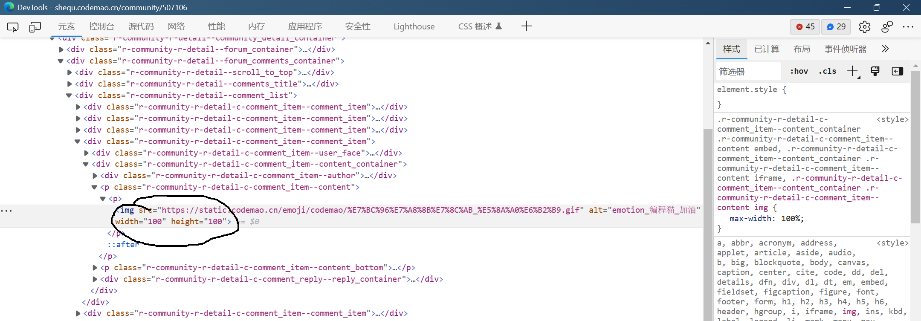The image size is (921, 321).
Task: Click the DOM tree vertical scrollbar thumb
Action: (x=708, y=225)
